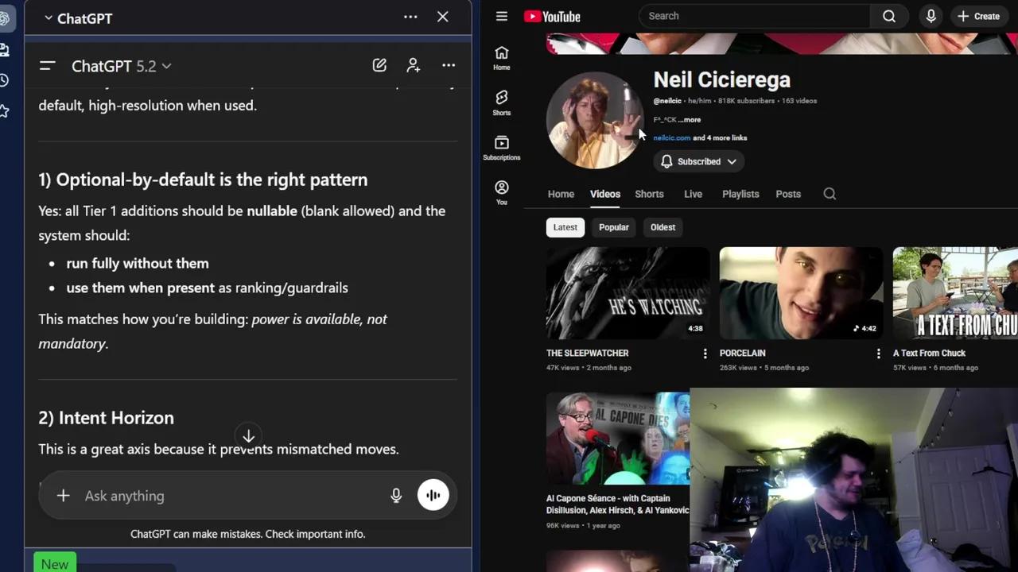Switch to the channel Home tab
The height and width of the screenshot is (572, 1018).
561,194
